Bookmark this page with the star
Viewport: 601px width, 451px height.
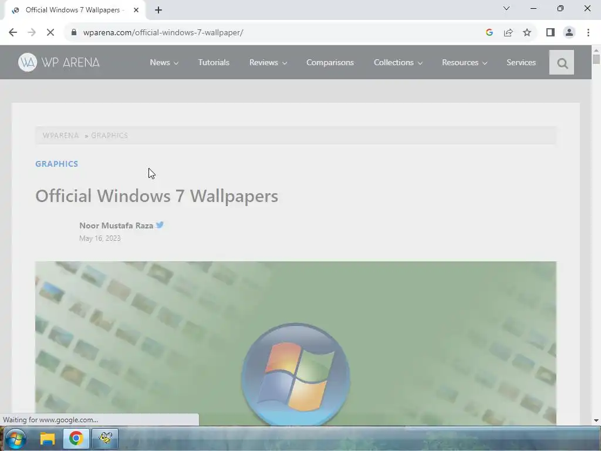pyautogui.click(x=527, y=33)
